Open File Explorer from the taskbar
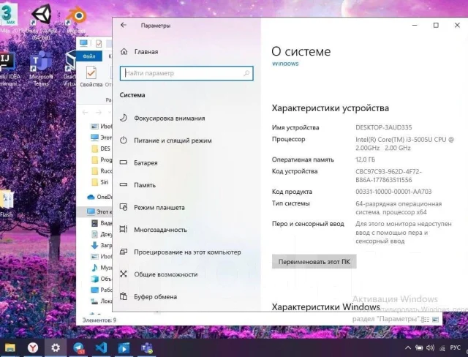 pos(10,347)
